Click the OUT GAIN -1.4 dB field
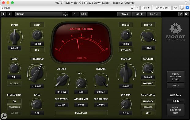The height and width of the screenshot is (120, 190). click(176, 101)
